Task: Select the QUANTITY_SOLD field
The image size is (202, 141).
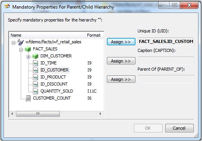Action: (57, 91)
